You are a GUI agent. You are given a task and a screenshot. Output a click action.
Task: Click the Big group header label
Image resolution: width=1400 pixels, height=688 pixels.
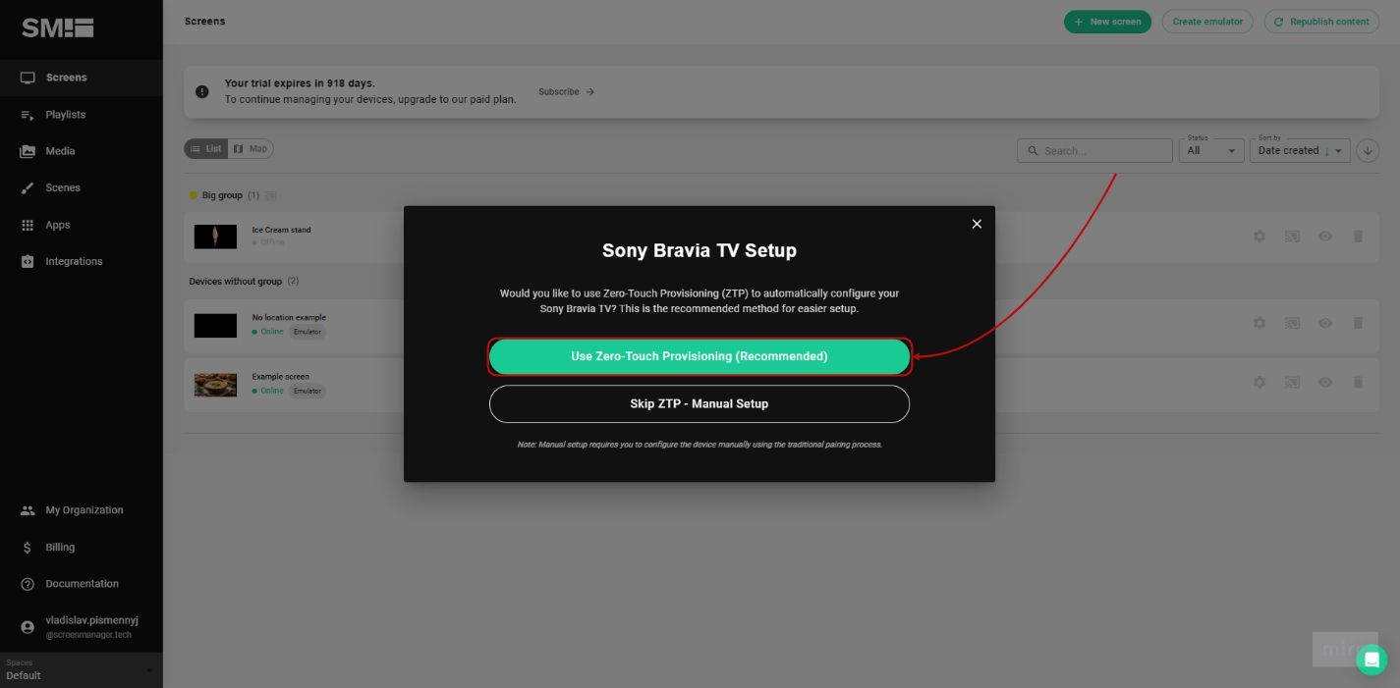[x=222, y=195]
